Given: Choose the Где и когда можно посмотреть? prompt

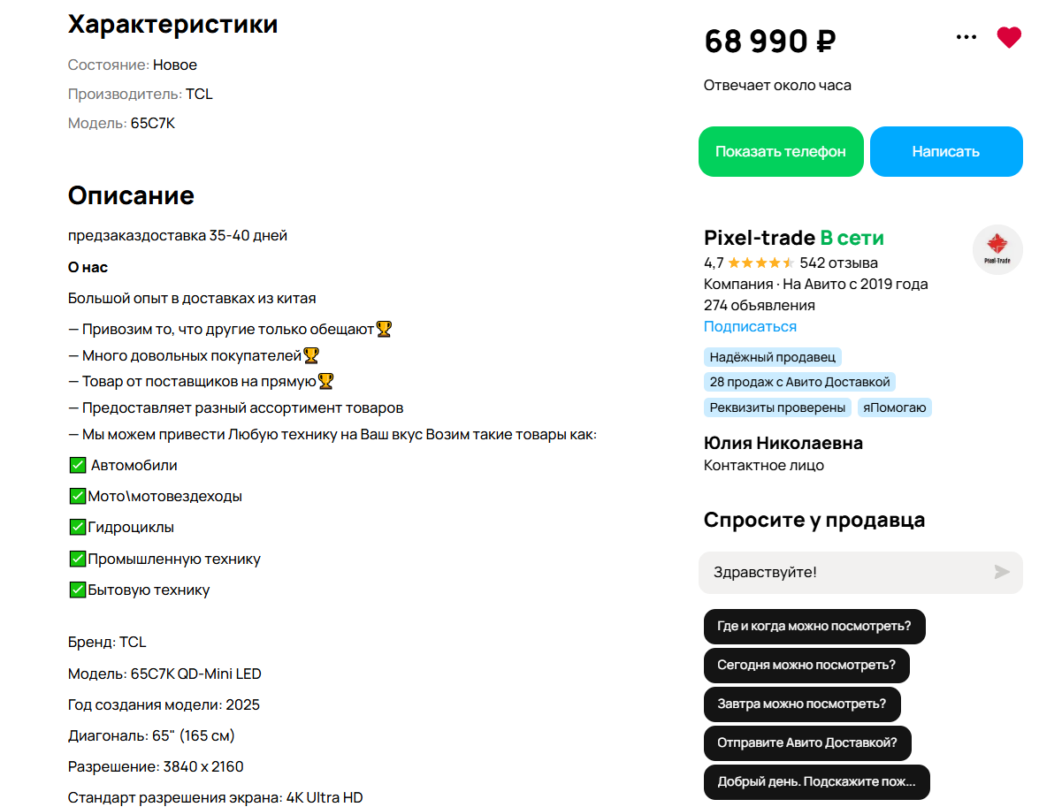Looking at the screenshot, I should pos(814,627).
